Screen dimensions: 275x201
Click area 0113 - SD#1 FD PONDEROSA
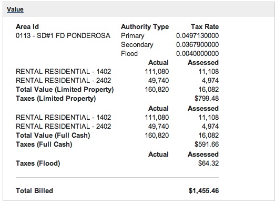(63, 36)
